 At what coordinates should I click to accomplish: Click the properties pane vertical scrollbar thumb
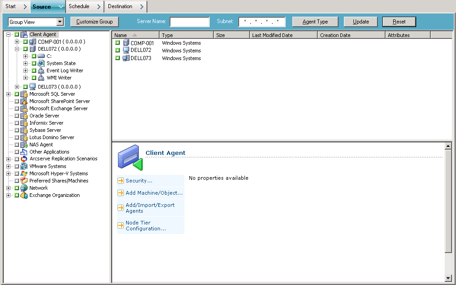(448, 201)
